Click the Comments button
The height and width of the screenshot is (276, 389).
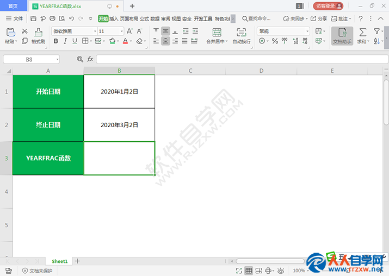click(341, 18)
